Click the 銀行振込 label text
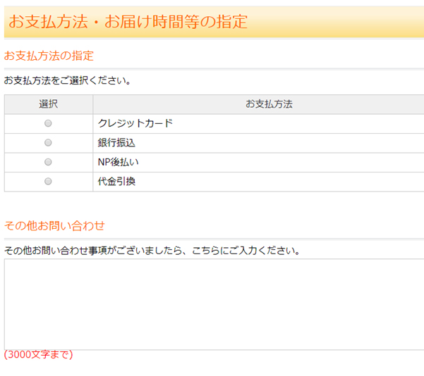 coord(116,142)
